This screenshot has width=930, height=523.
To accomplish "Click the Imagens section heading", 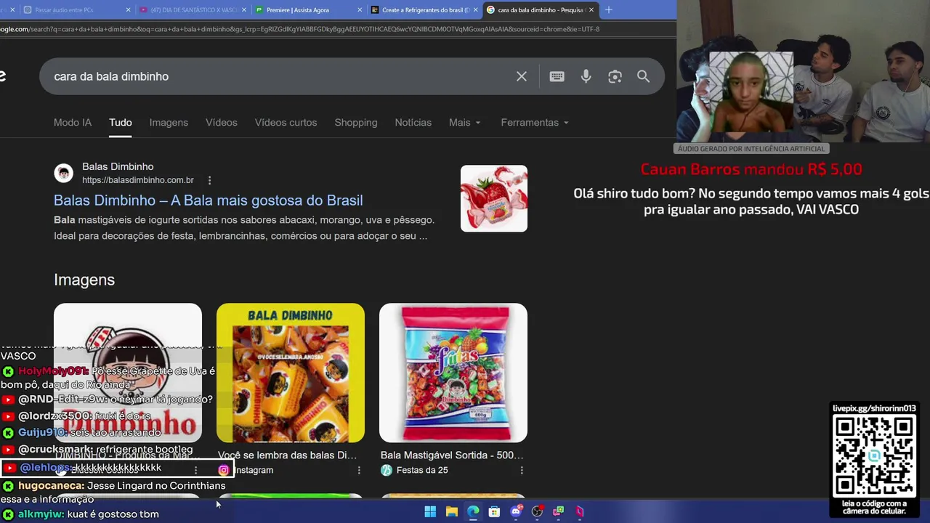I will coord(84,280).
